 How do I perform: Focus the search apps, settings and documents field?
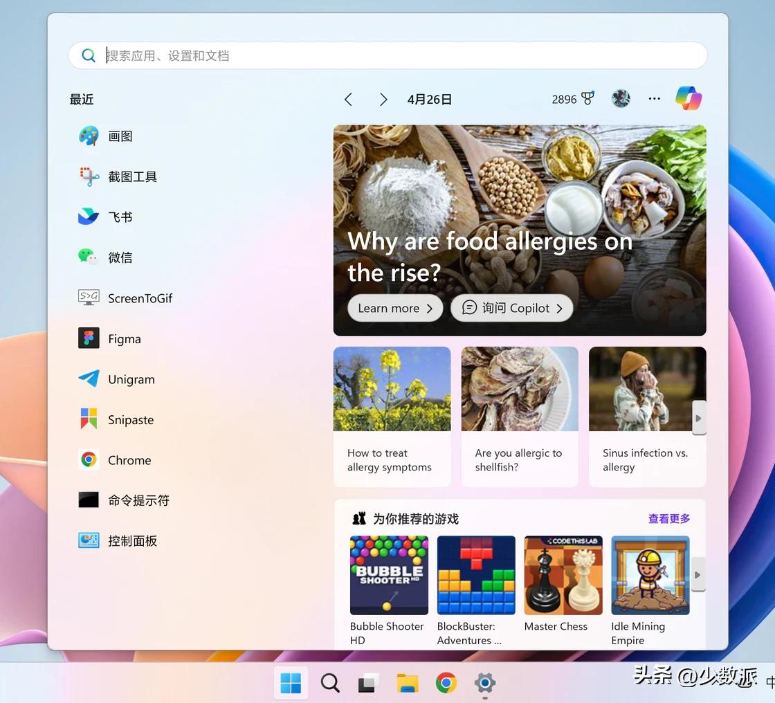pyautogui.click(x=387, y=55)
